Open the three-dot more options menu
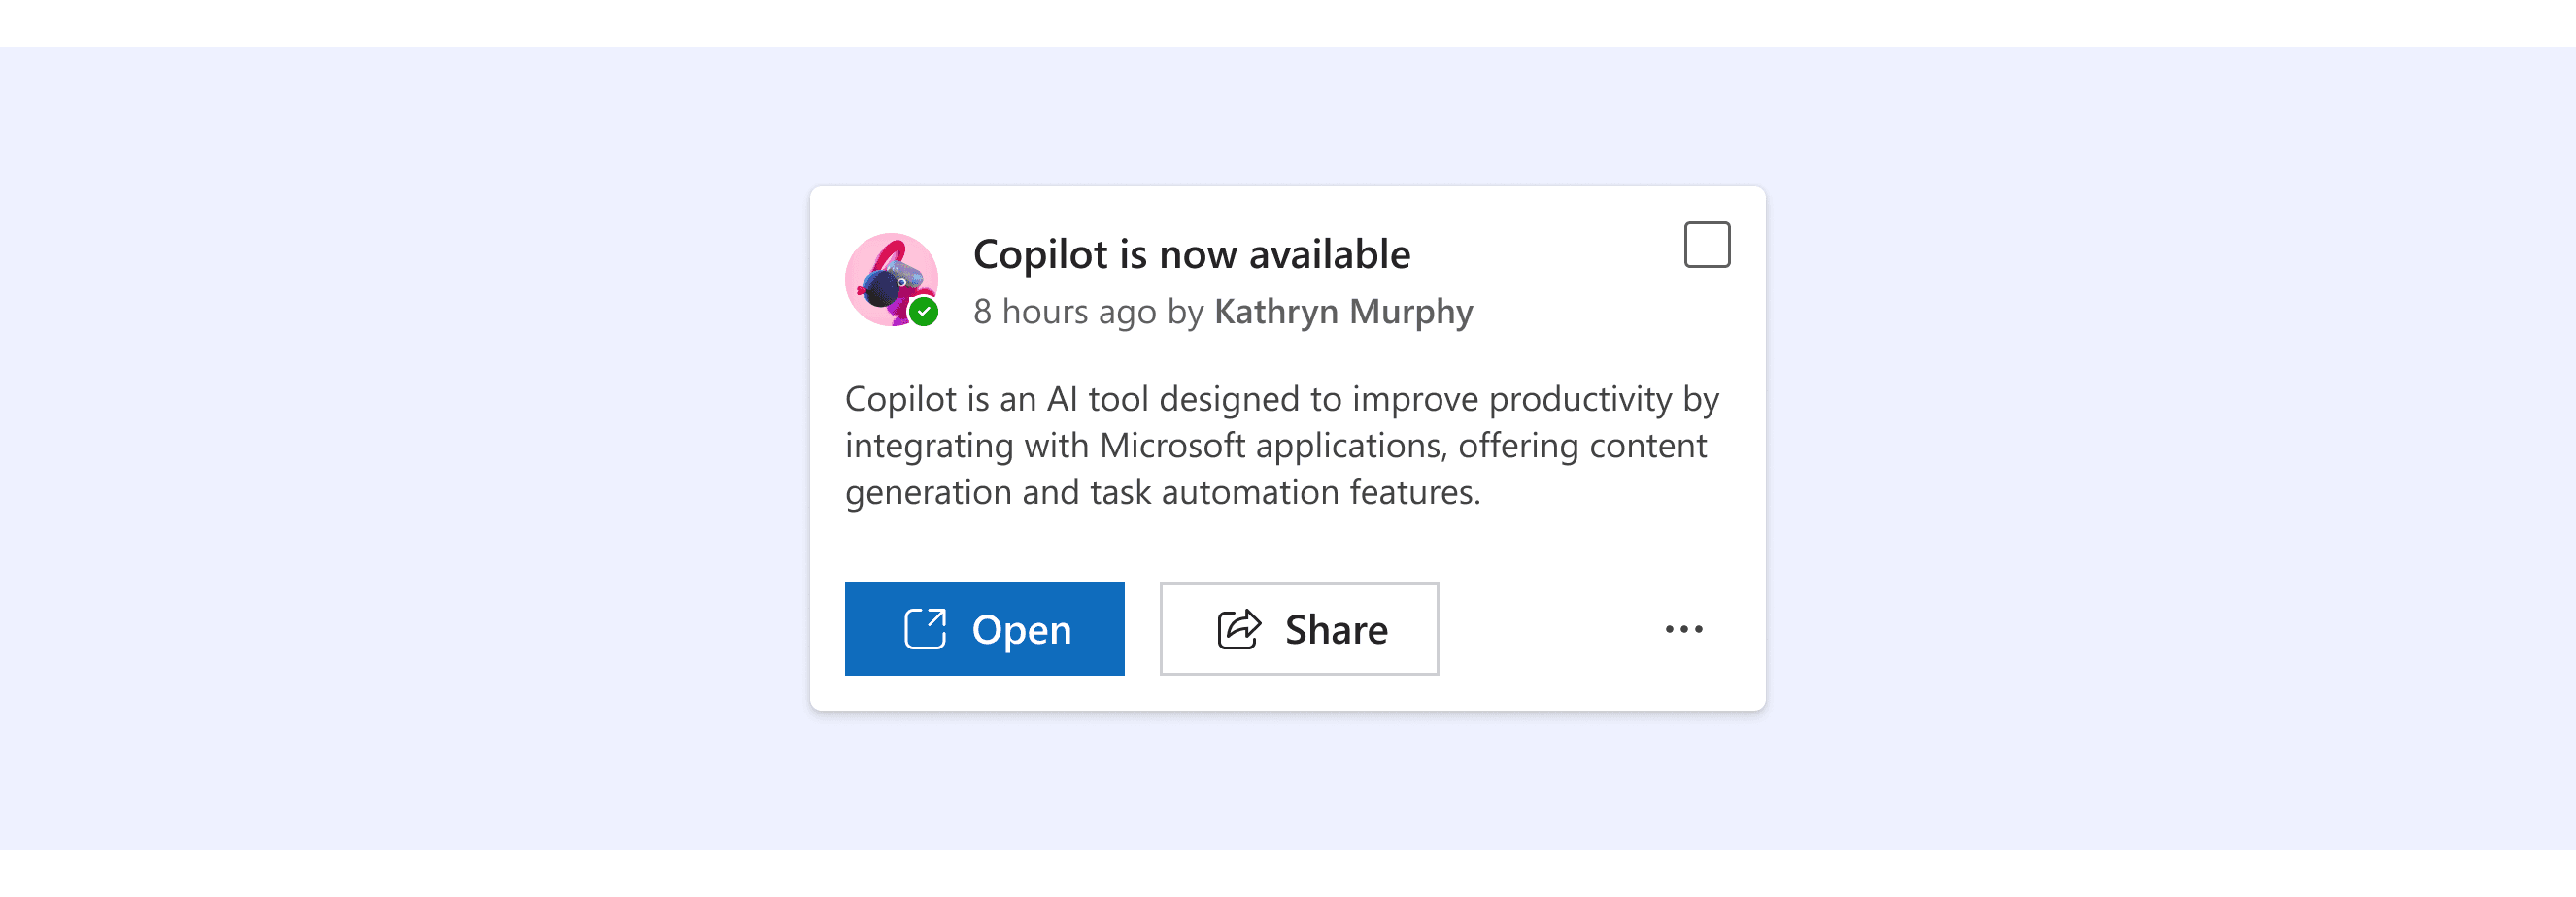2576x897 pixels. pyautogui.click(x=1684, y=629)
